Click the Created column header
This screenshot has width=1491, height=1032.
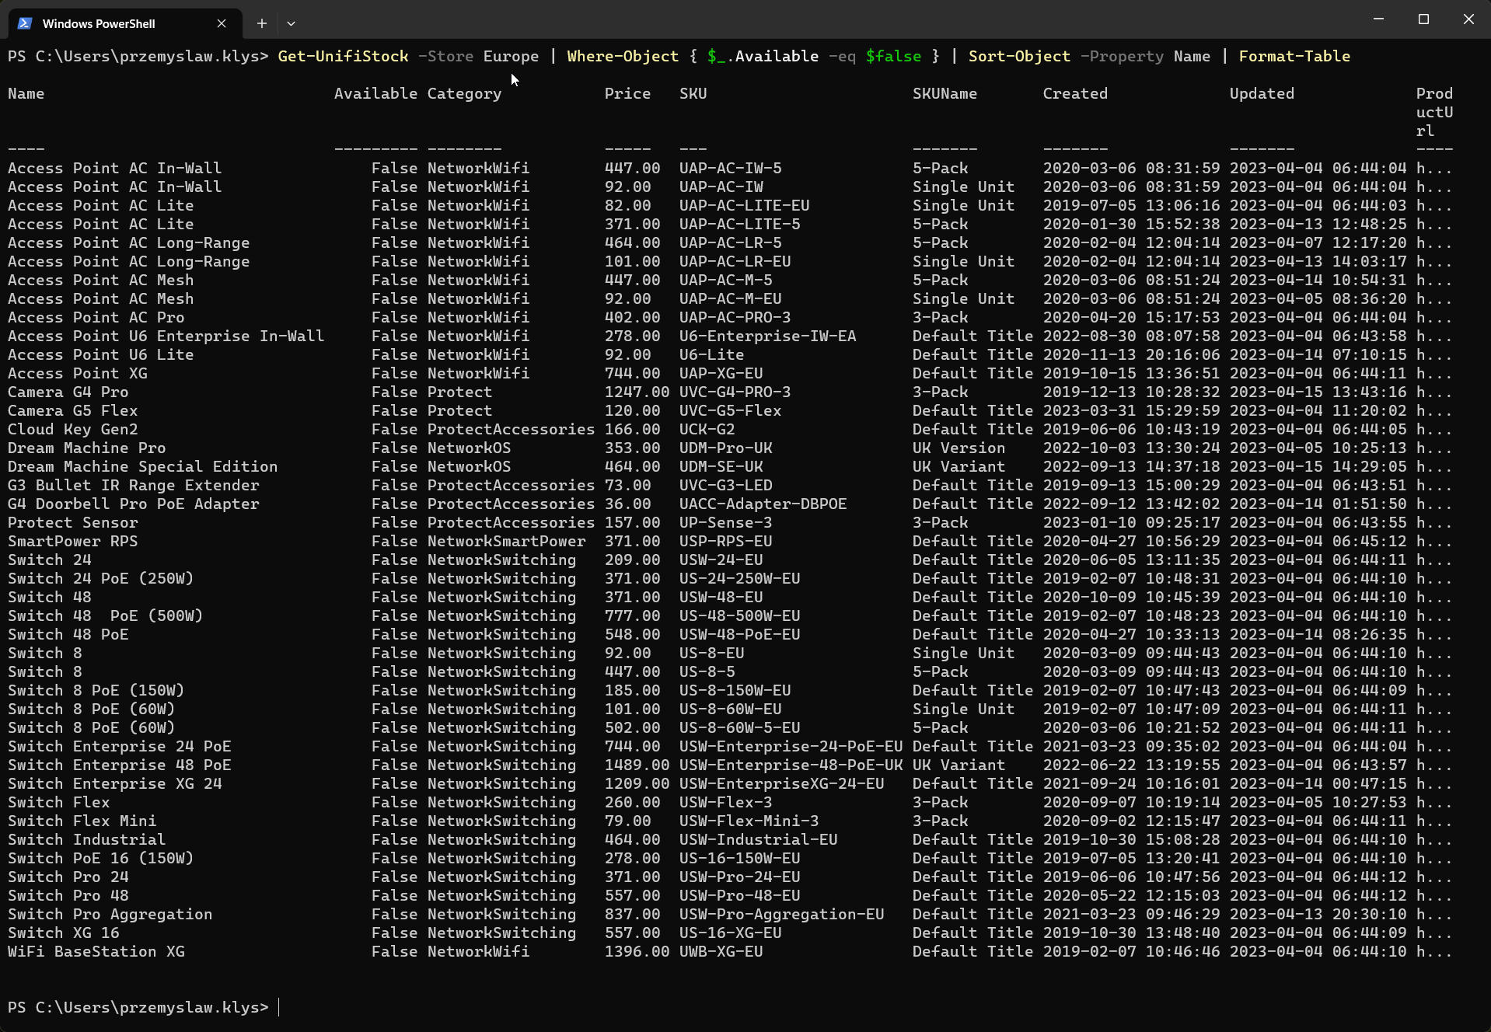[x=1075, y=93]
